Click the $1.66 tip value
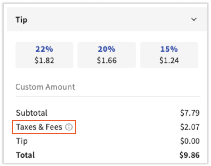 pos(107,61)
